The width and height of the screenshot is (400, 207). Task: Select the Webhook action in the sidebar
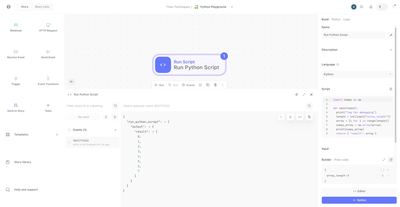[x=16, y=27]
